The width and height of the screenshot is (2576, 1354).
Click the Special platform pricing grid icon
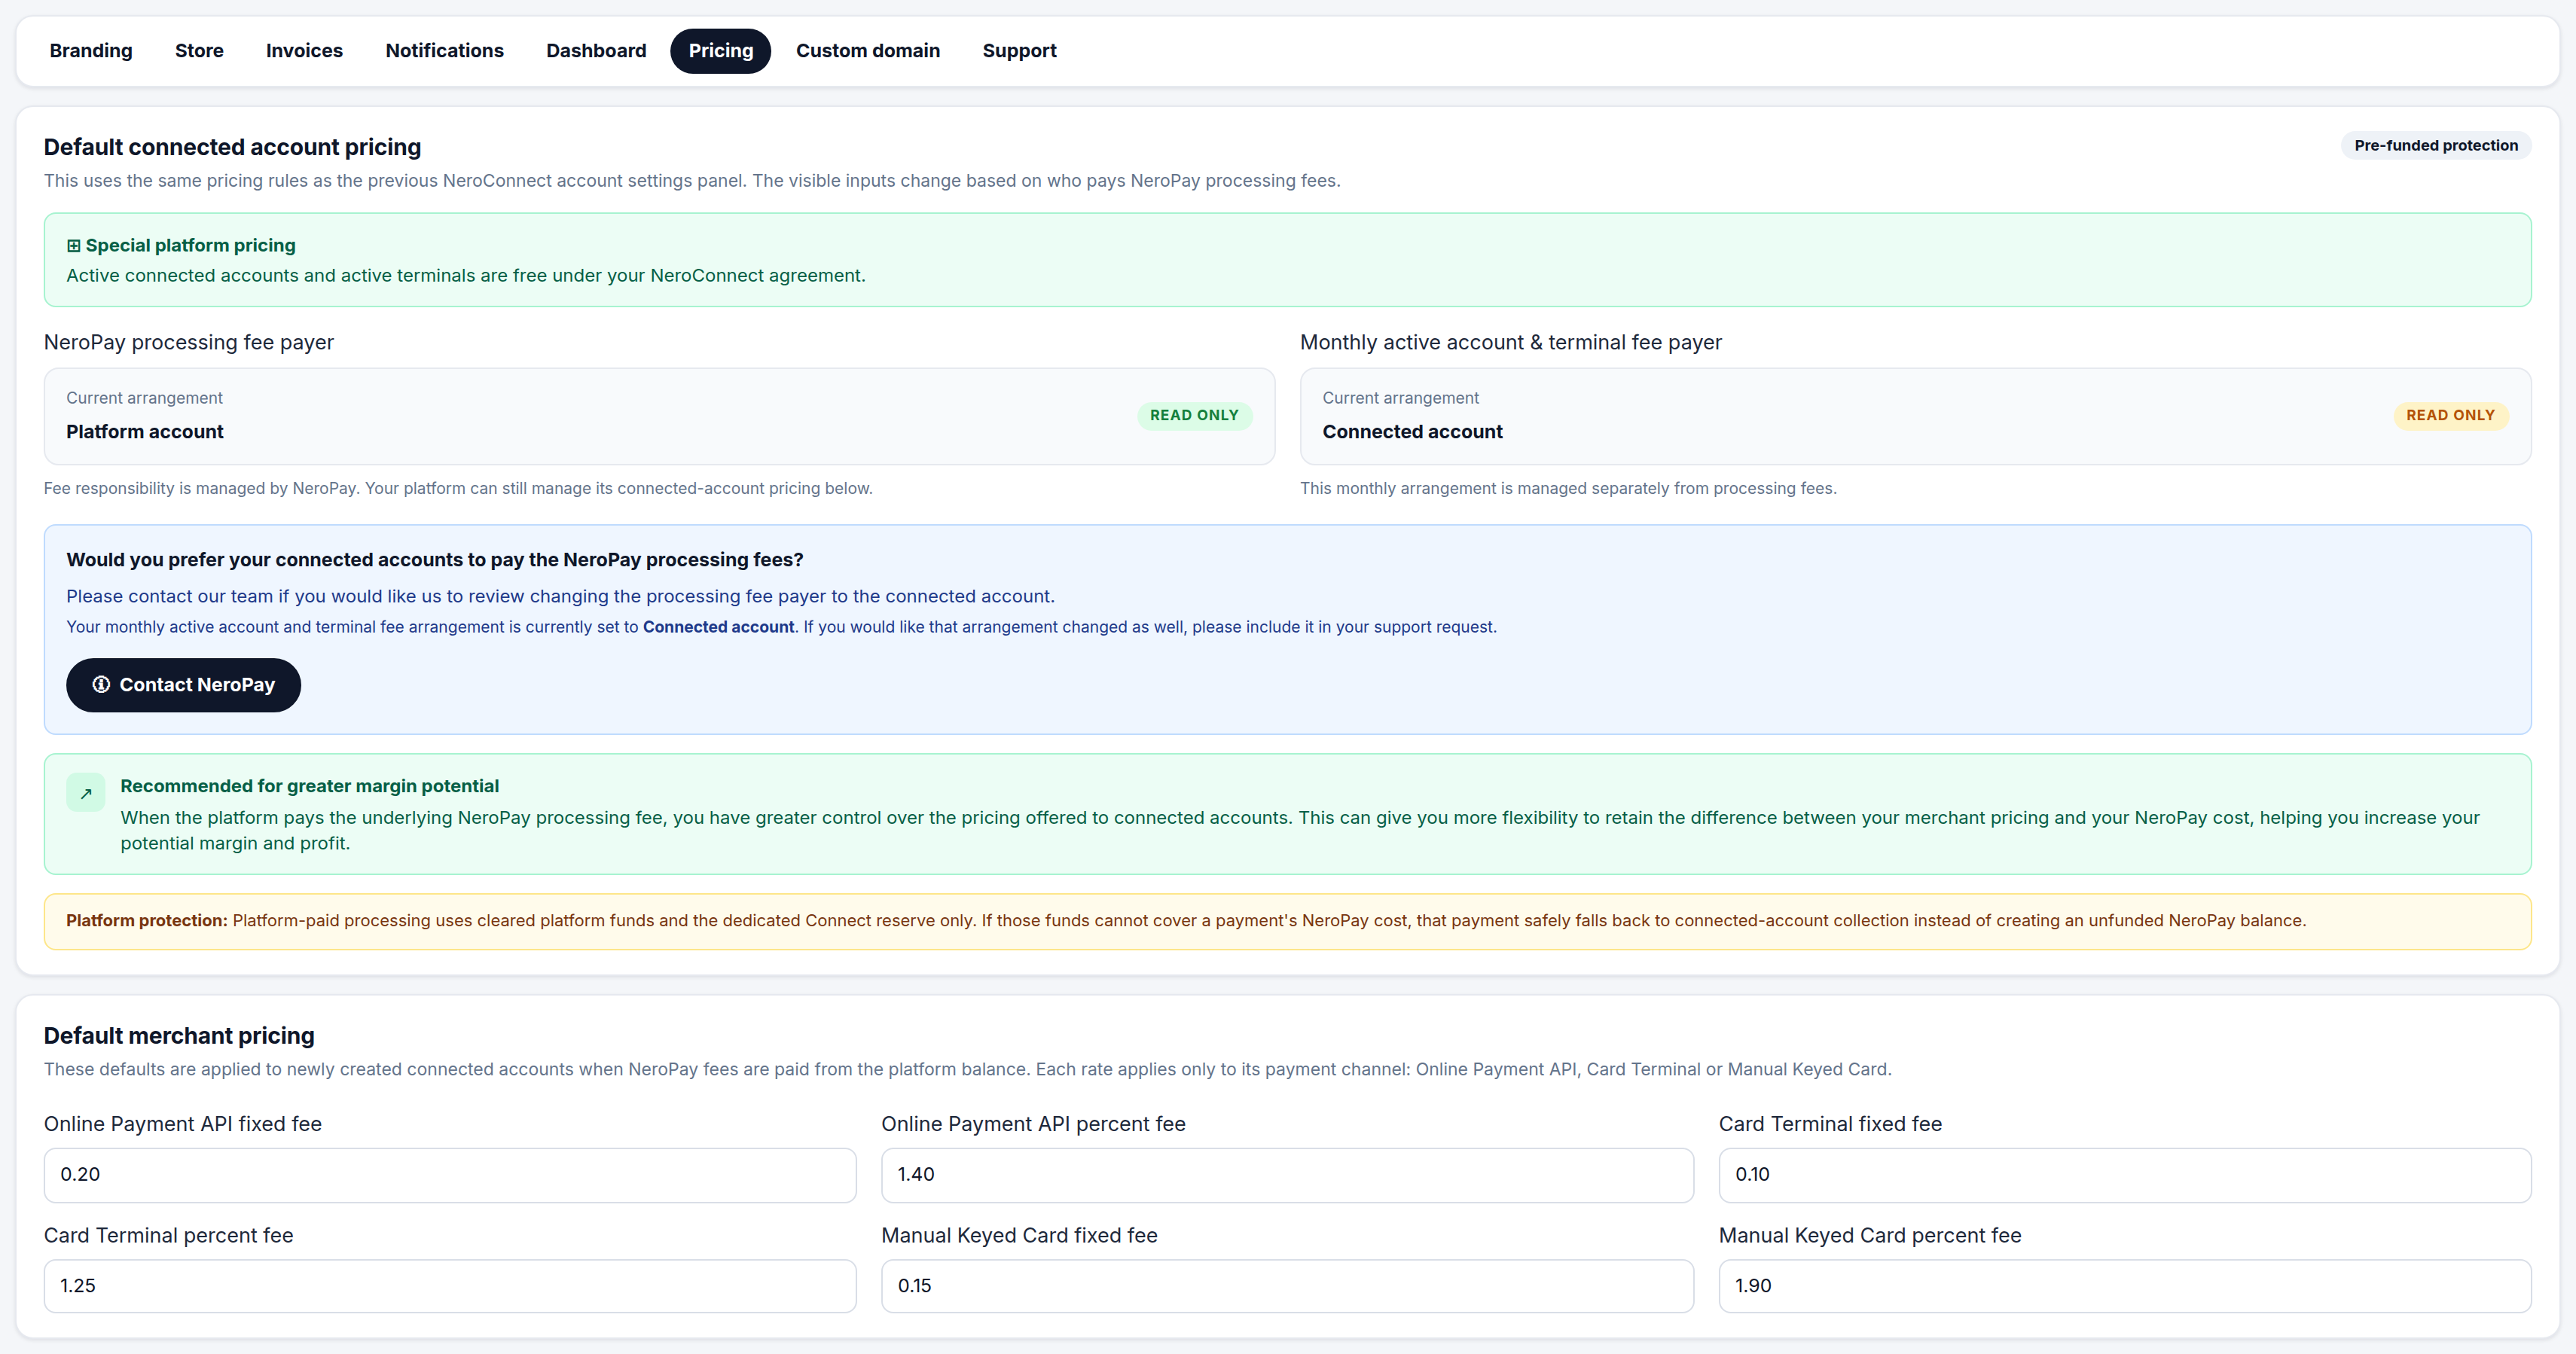(x=73, y=246)
